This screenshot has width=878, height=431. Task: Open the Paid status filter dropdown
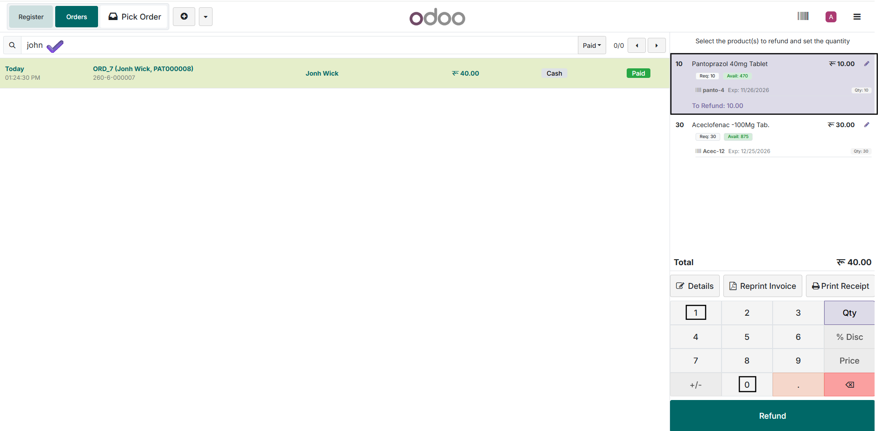pos(592,46)
